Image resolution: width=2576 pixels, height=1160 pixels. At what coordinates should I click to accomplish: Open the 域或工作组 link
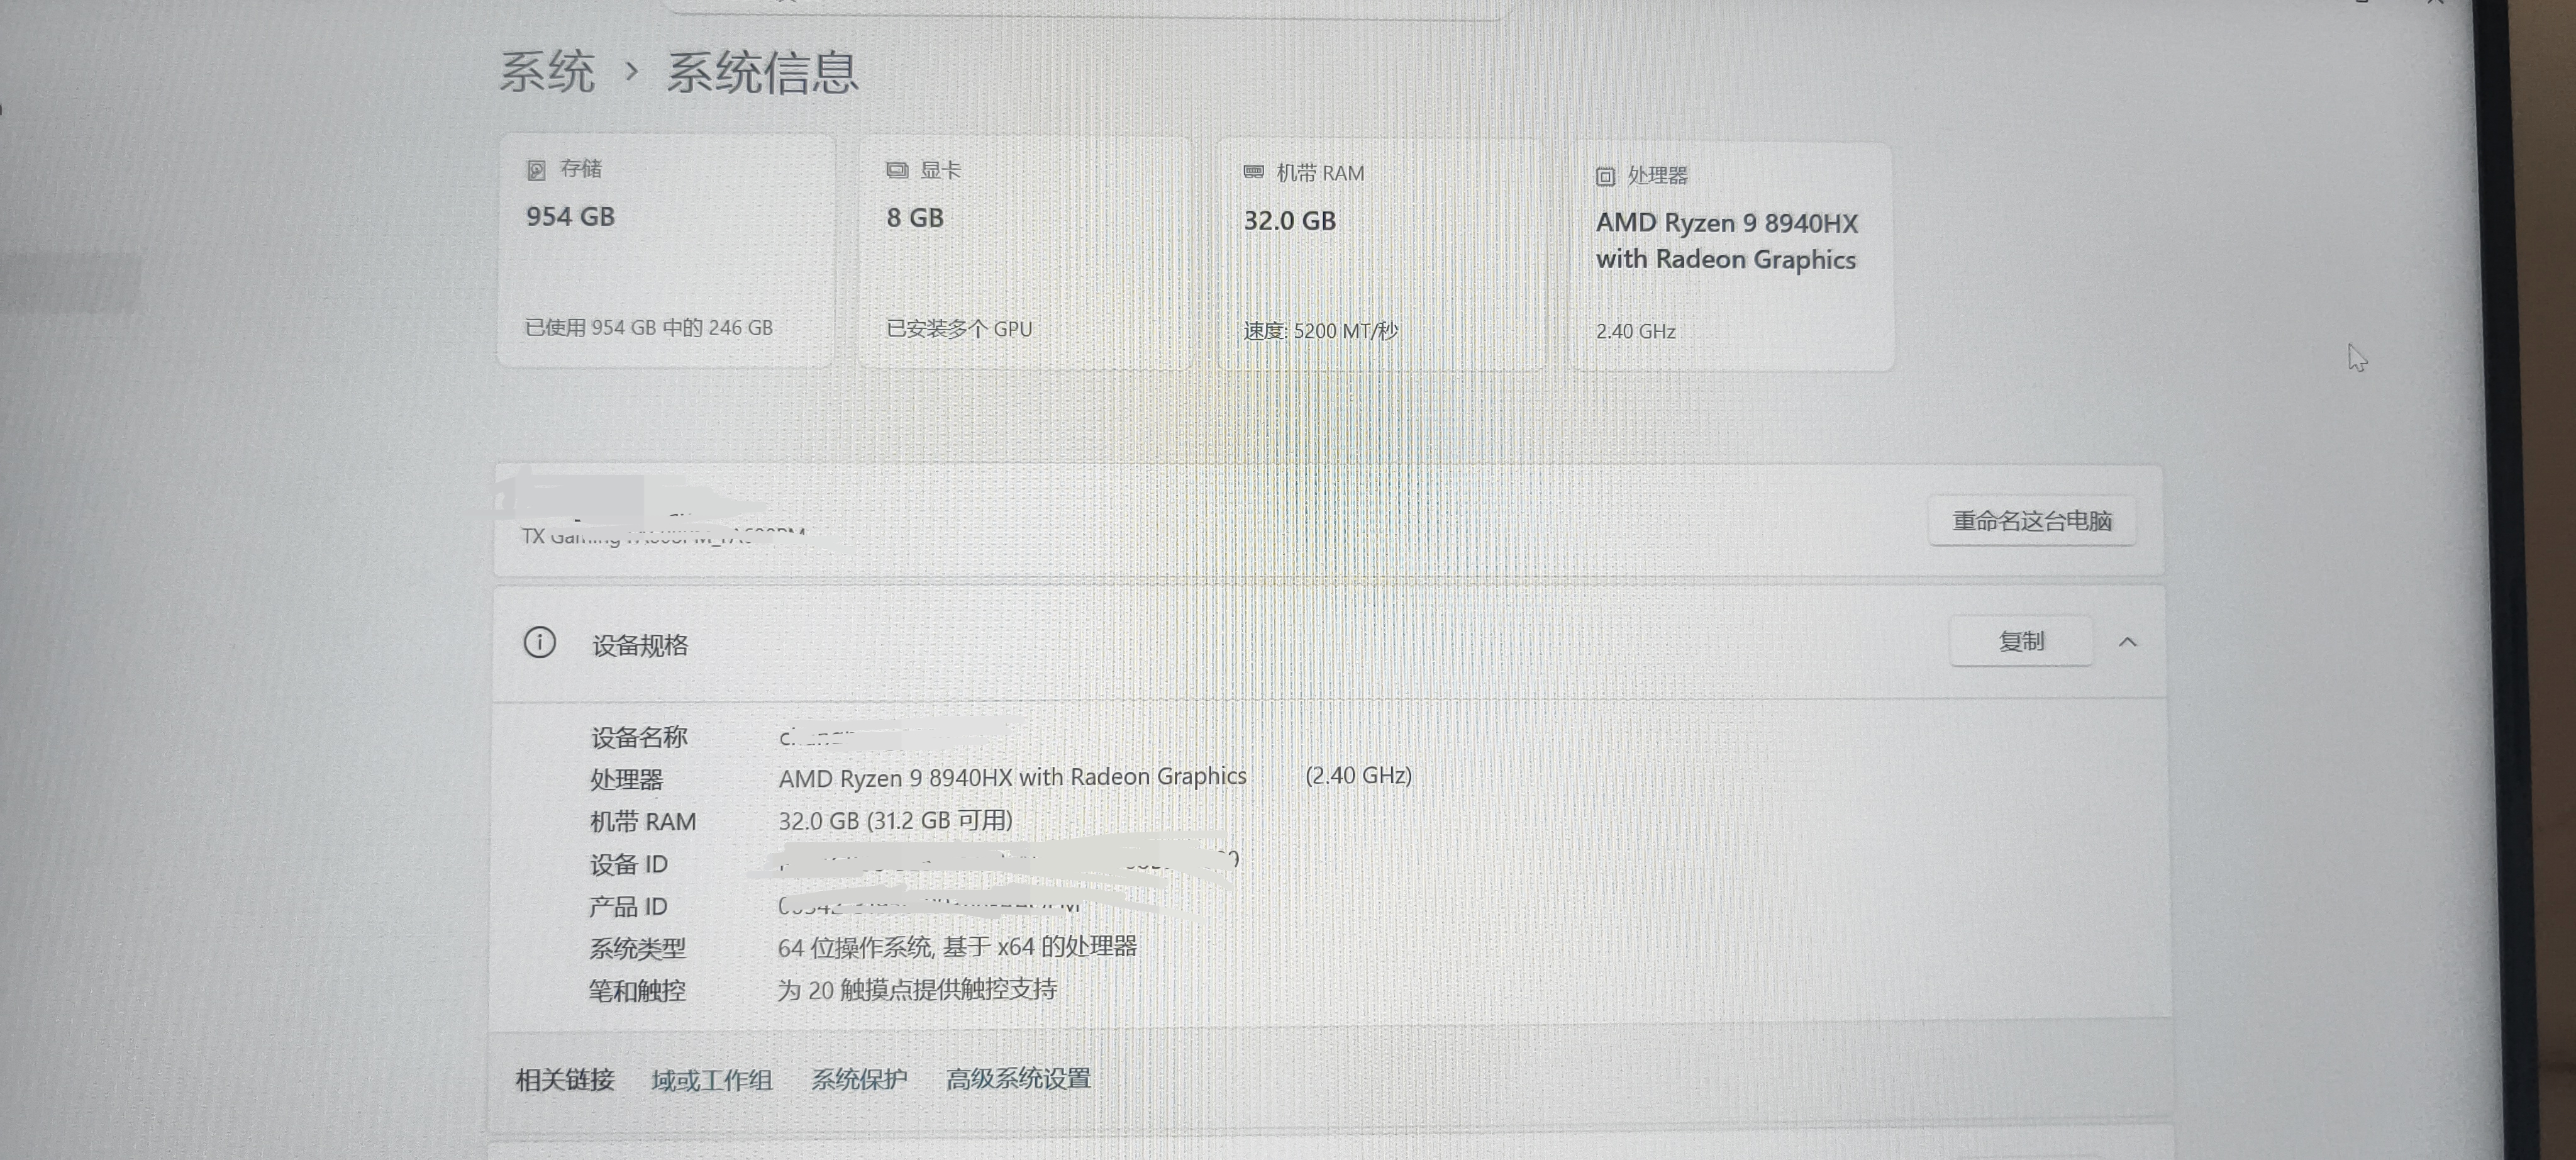pyautogui.click(x=711, y=1080)
